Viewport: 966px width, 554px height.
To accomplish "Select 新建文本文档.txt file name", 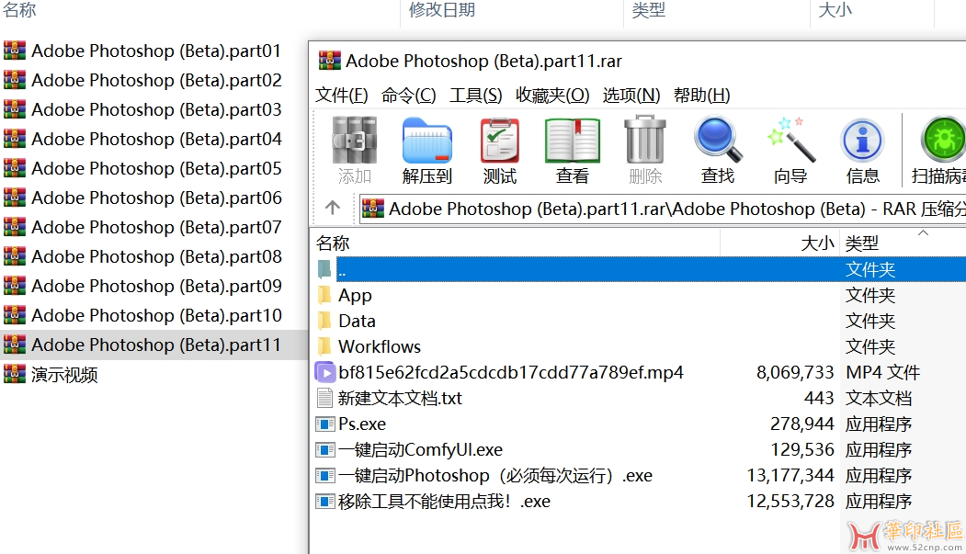I will 400,398.
